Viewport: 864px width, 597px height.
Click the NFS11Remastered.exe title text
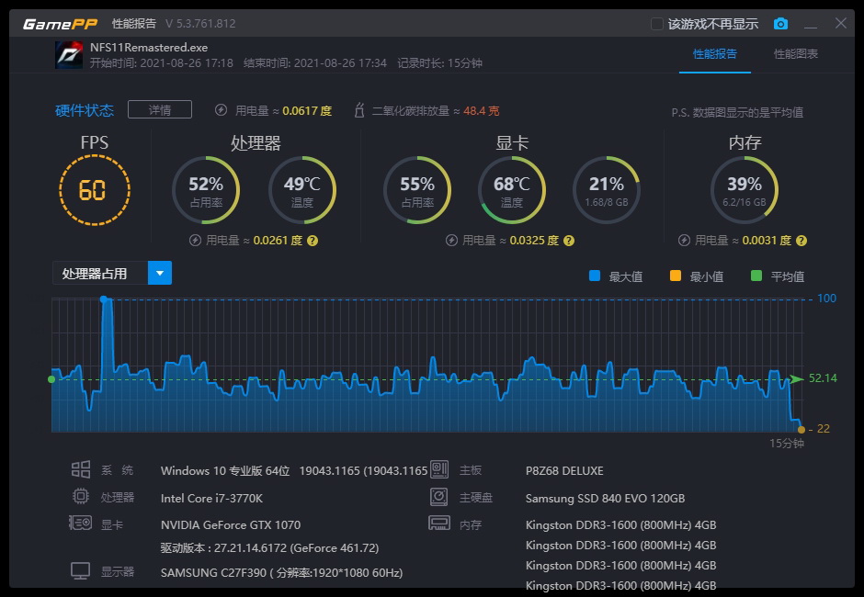point(149,48)
